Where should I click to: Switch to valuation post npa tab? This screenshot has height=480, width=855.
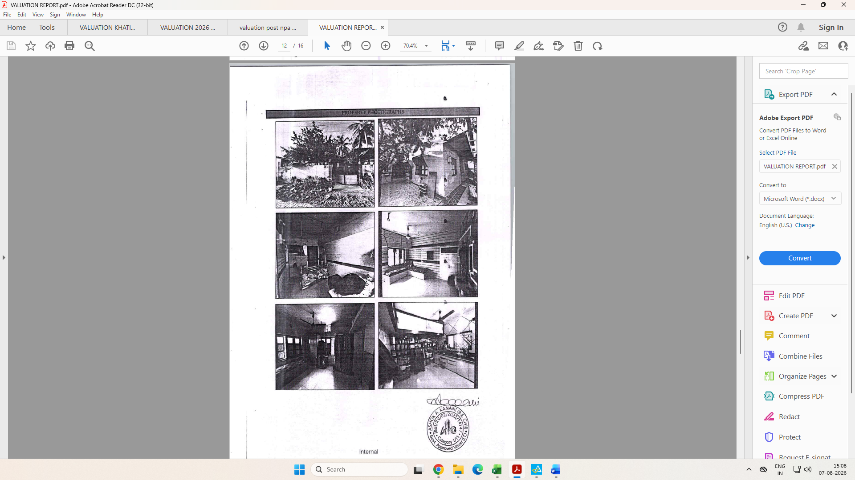pos(268,28)
